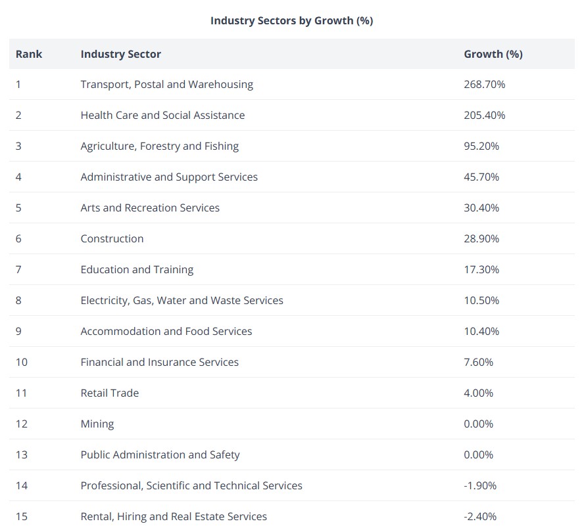Select the Transport, Postal and Warehousing cell
Viewport: 584px width, 530px height.
click(166, 84)
